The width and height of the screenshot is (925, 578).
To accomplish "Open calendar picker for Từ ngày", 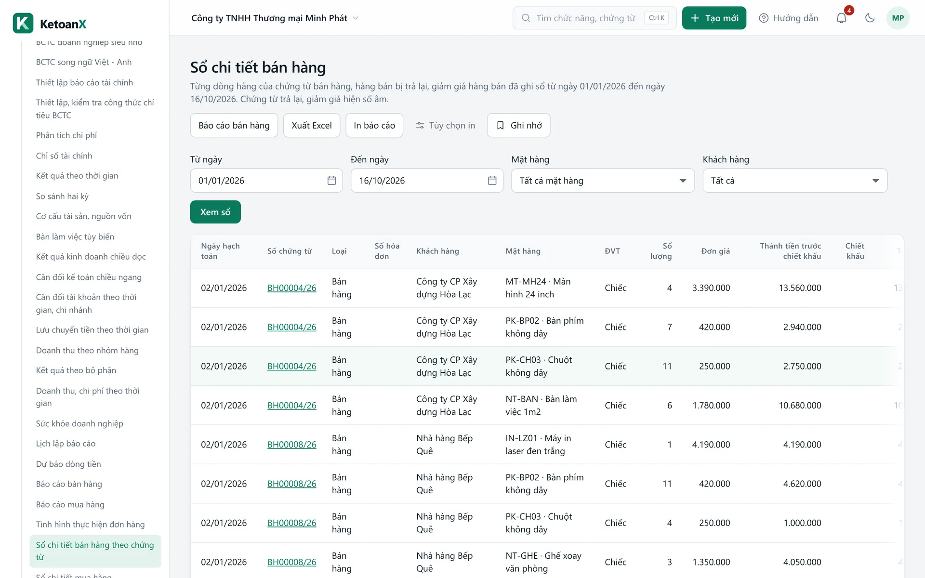I will pos(331,181).
